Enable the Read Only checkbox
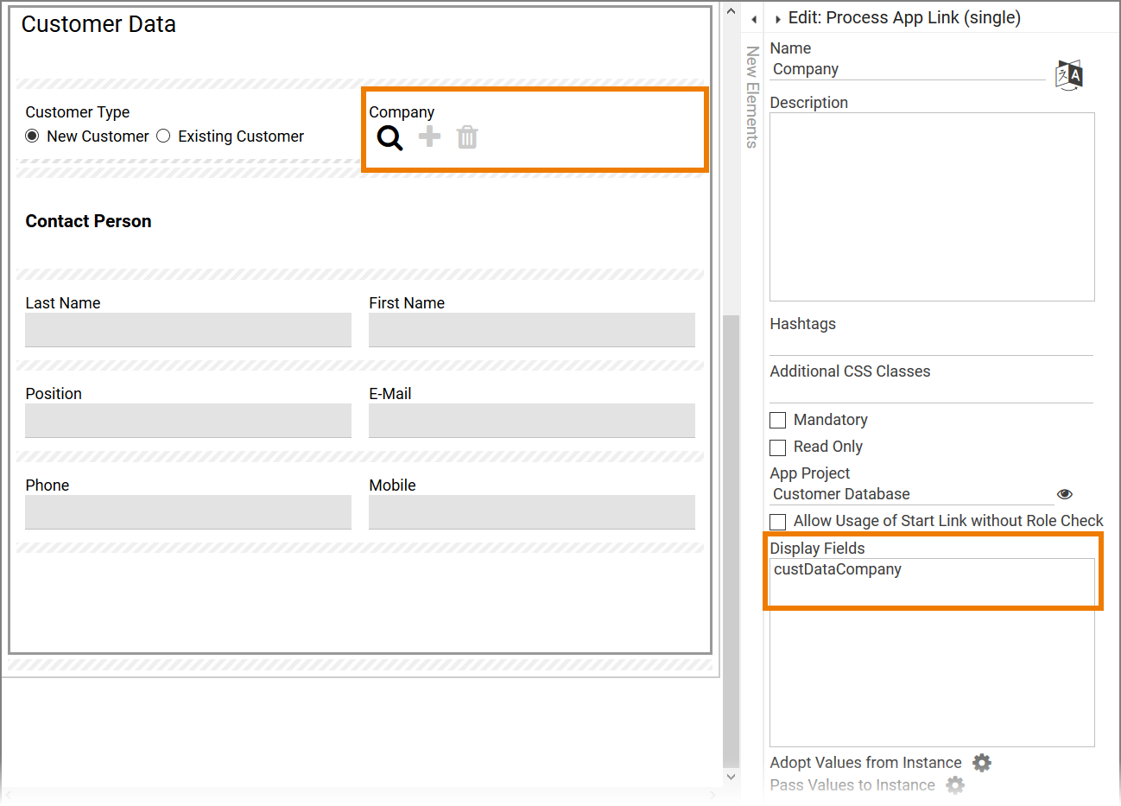The image size is (1121, 806). [x=778, y=447]
